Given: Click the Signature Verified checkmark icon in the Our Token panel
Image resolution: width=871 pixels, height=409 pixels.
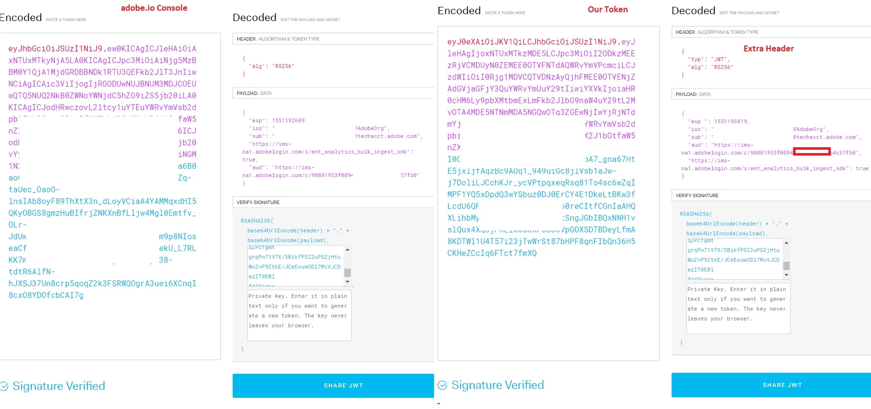Looking at the screenshot, I should tap(442, 386).
